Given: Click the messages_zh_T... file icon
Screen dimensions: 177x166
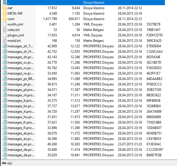Looking at the screenshot, I should click(x=5, y=46).
